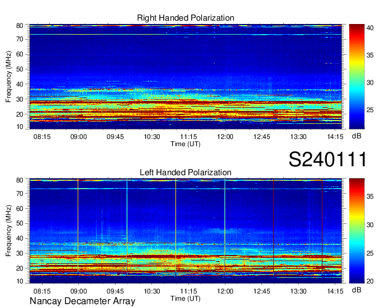
Task: Click the "40" frequency tick of Right Handed plot
Action: click(20, 84)
